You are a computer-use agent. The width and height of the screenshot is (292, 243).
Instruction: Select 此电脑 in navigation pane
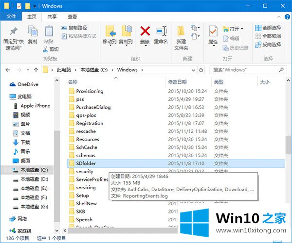coord(20,97)
